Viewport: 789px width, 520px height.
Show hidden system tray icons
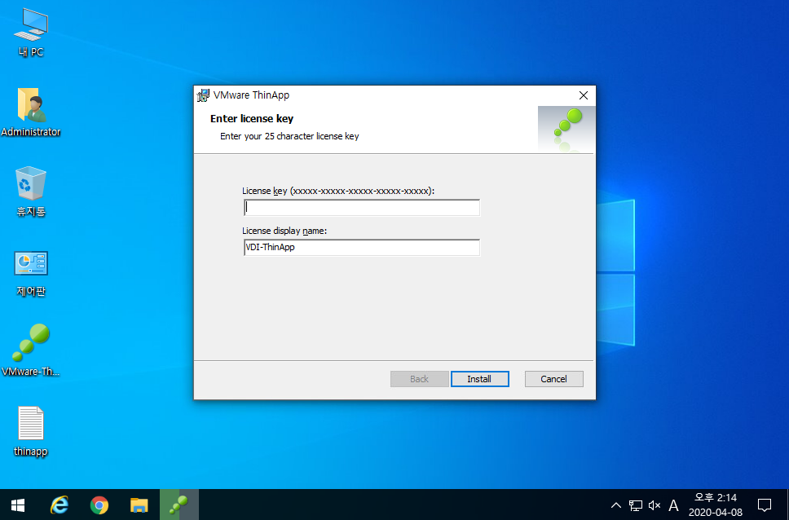click(615, 505)
